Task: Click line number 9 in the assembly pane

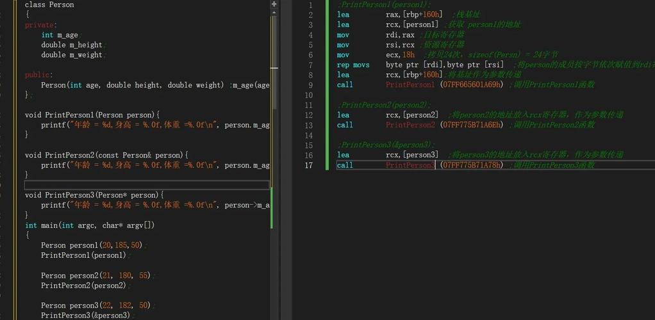Action: click(310, 85)
